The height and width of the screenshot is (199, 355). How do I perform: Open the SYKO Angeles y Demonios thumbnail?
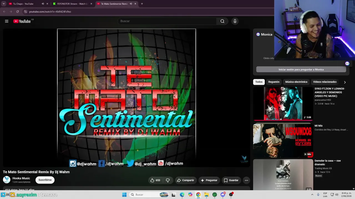283,104
